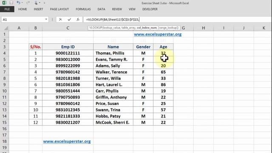The image size is (272, 153).
Task: Click lookup_value in the function tooltip
Action: [111, 28]
